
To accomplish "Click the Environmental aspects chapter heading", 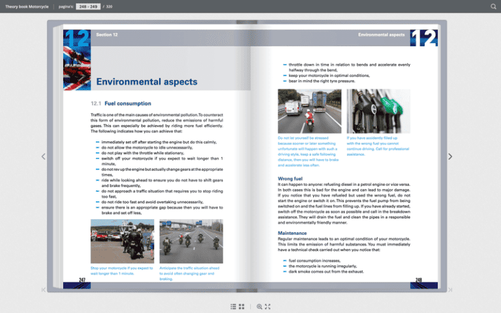I will click(146, 82).
